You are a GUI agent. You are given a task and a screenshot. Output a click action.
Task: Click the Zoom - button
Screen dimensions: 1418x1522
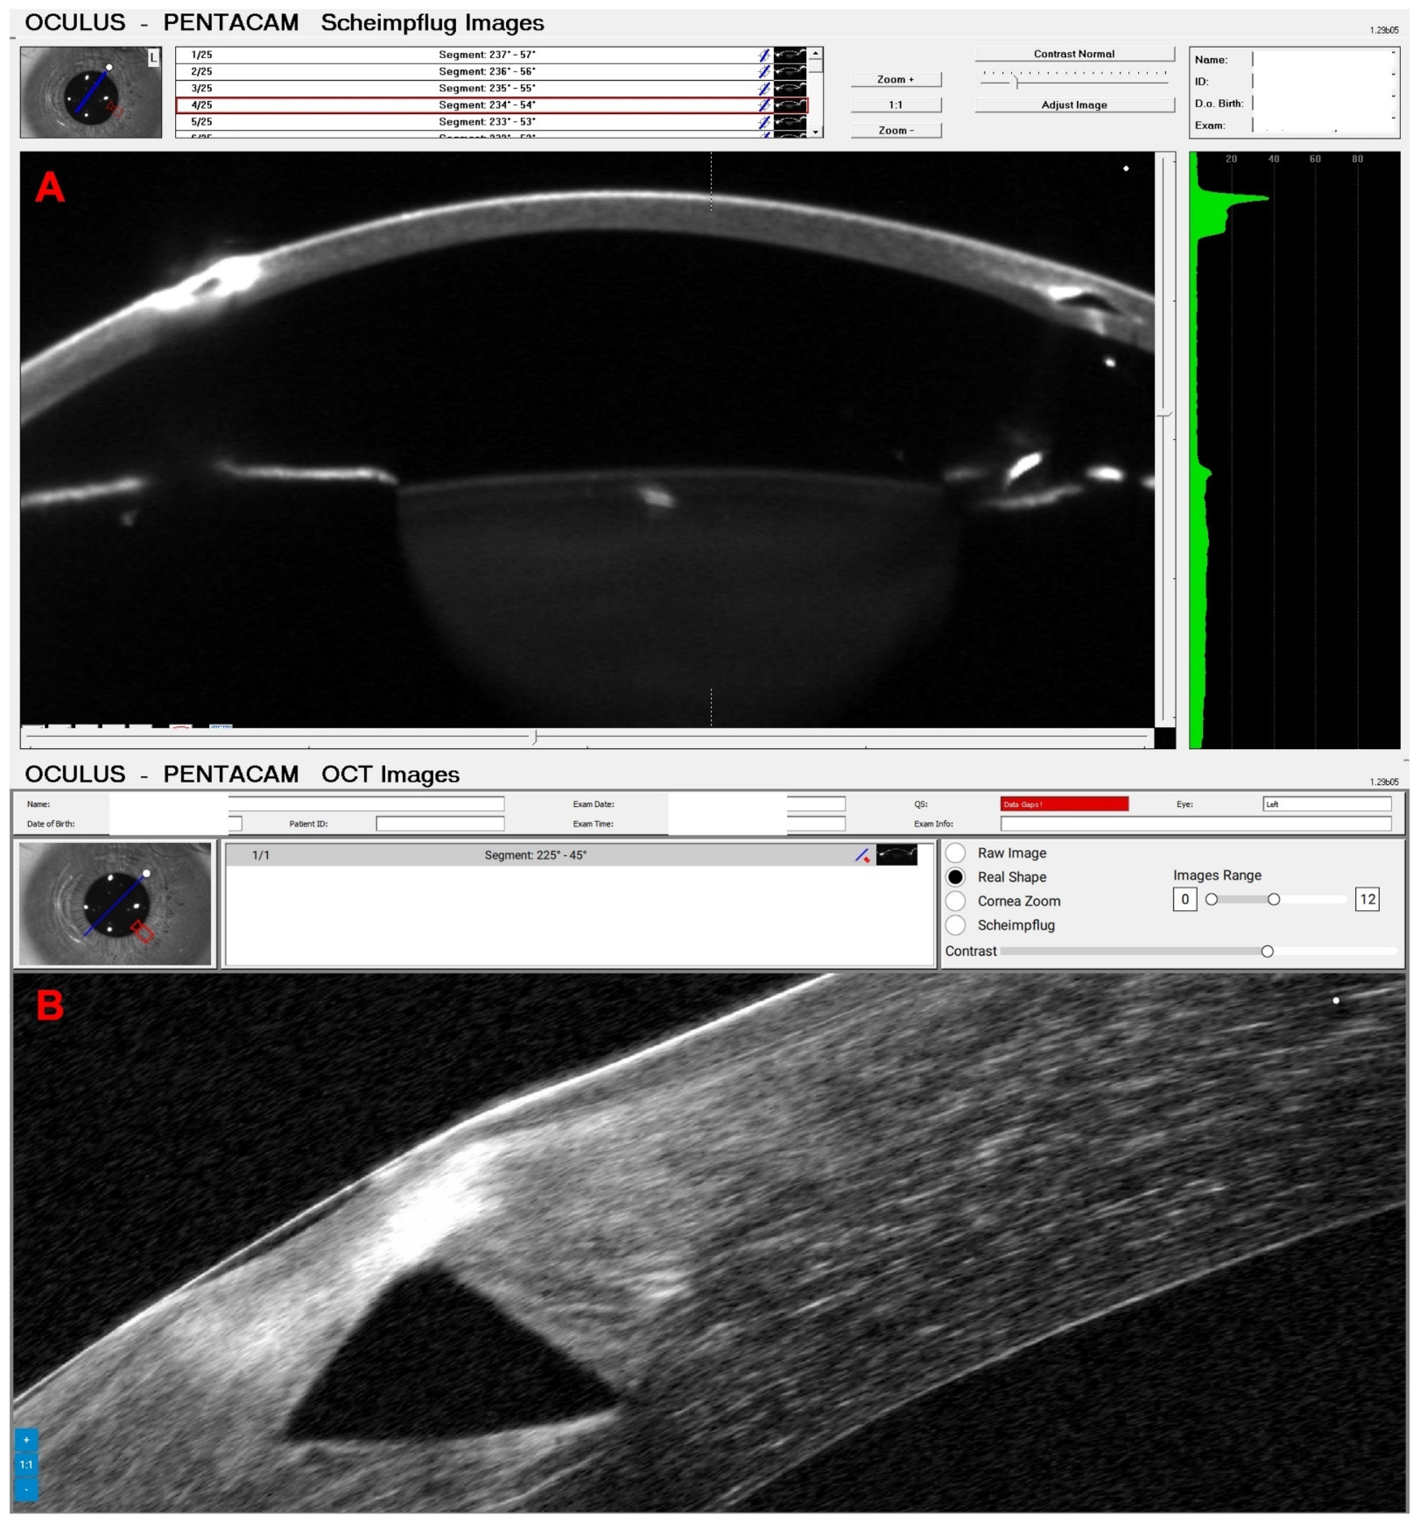click(x=896, y=130)
